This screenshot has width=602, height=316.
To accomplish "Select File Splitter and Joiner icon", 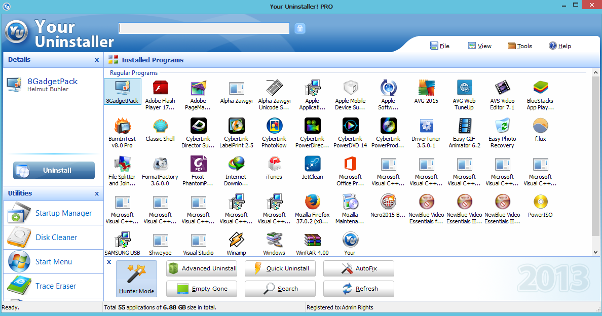I will (122, 164).
